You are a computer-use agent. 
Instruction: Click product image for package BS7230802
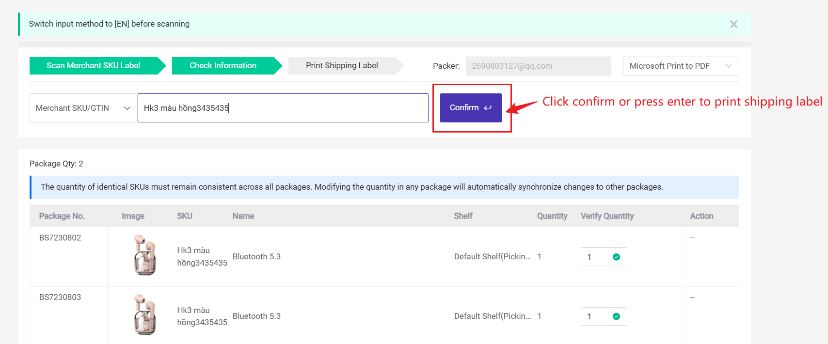coord(145,255)
